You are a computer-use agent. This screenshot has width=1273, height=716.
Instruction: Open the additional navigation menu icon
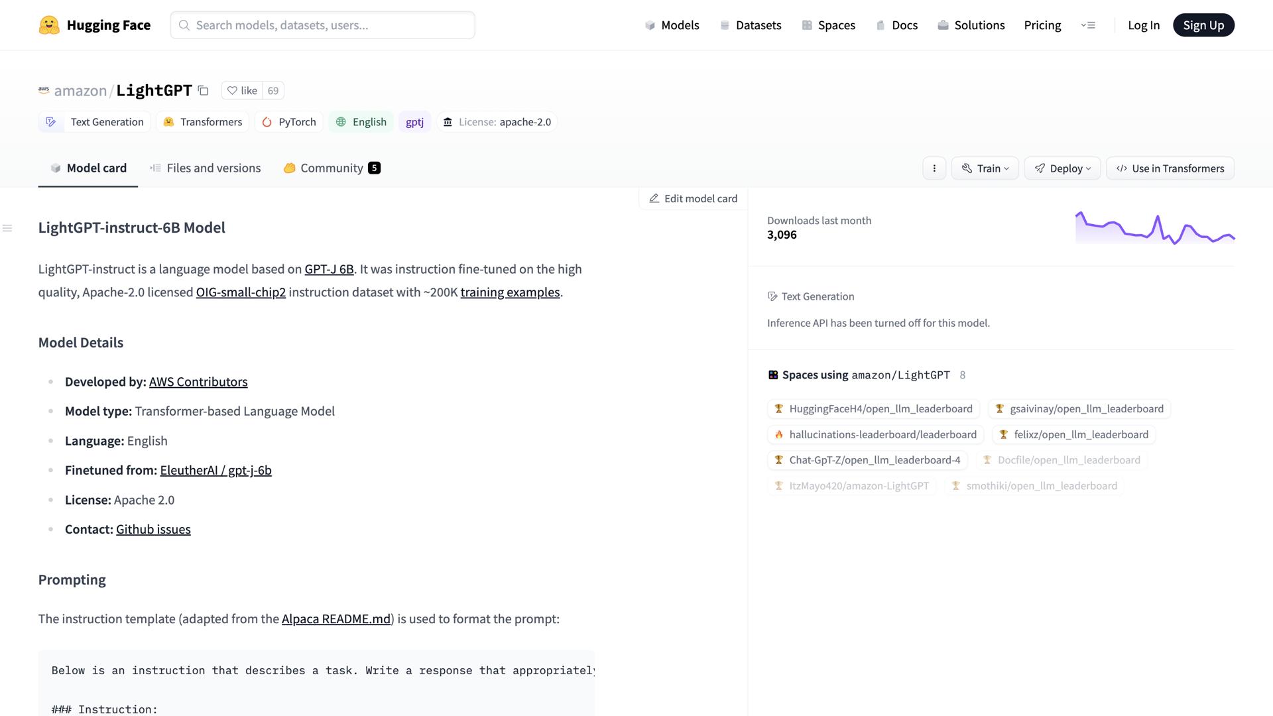click(1088, 25)
